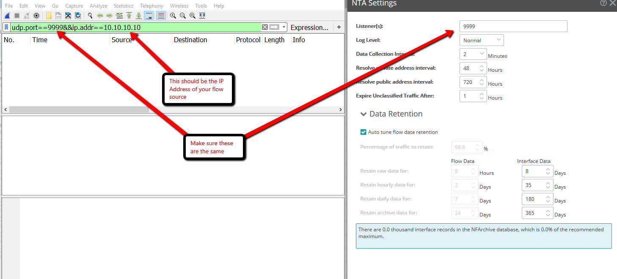Click the Listener(s) port field
This screenshot has height=279, width=617.
pyautogui.click(x=513, y=26)
